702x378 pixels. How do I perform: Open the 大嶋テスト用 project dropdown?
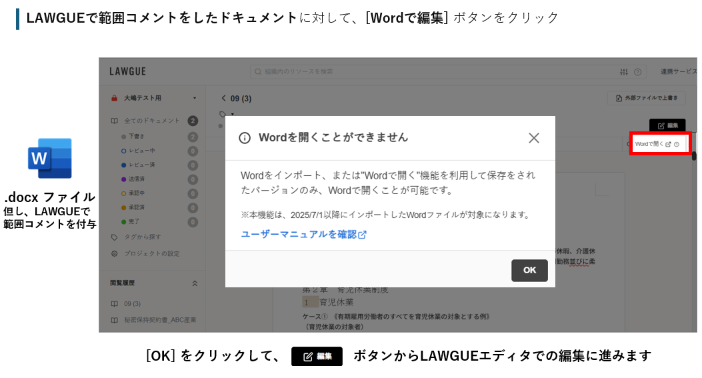tap(194, 98)
